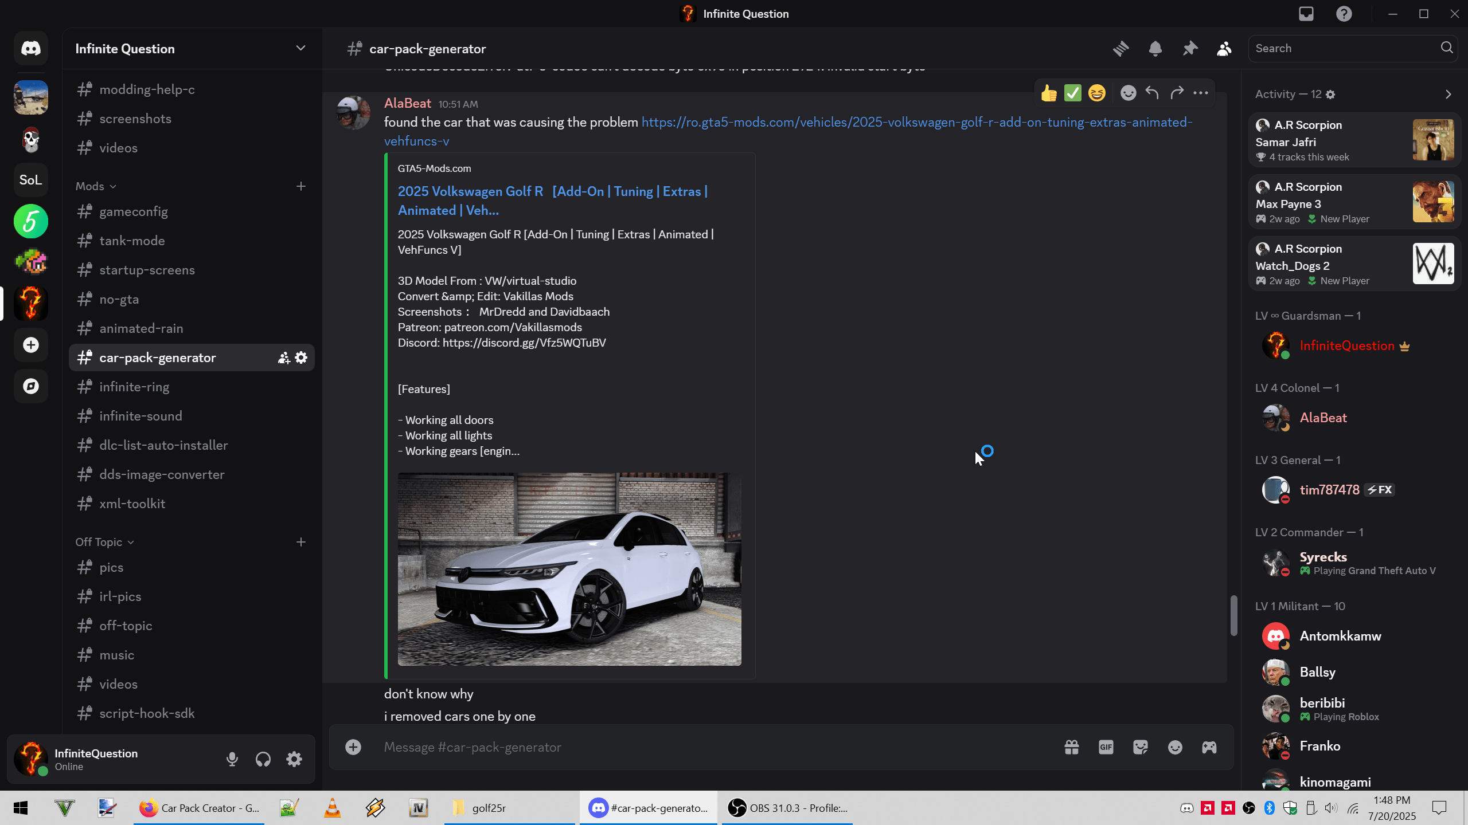Create channel in Mods category
Screen dimensions: 1468x825
click(x=301, y=186)
